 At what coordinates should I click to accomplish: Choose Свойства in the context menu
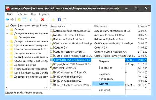[x=108, y=90]
